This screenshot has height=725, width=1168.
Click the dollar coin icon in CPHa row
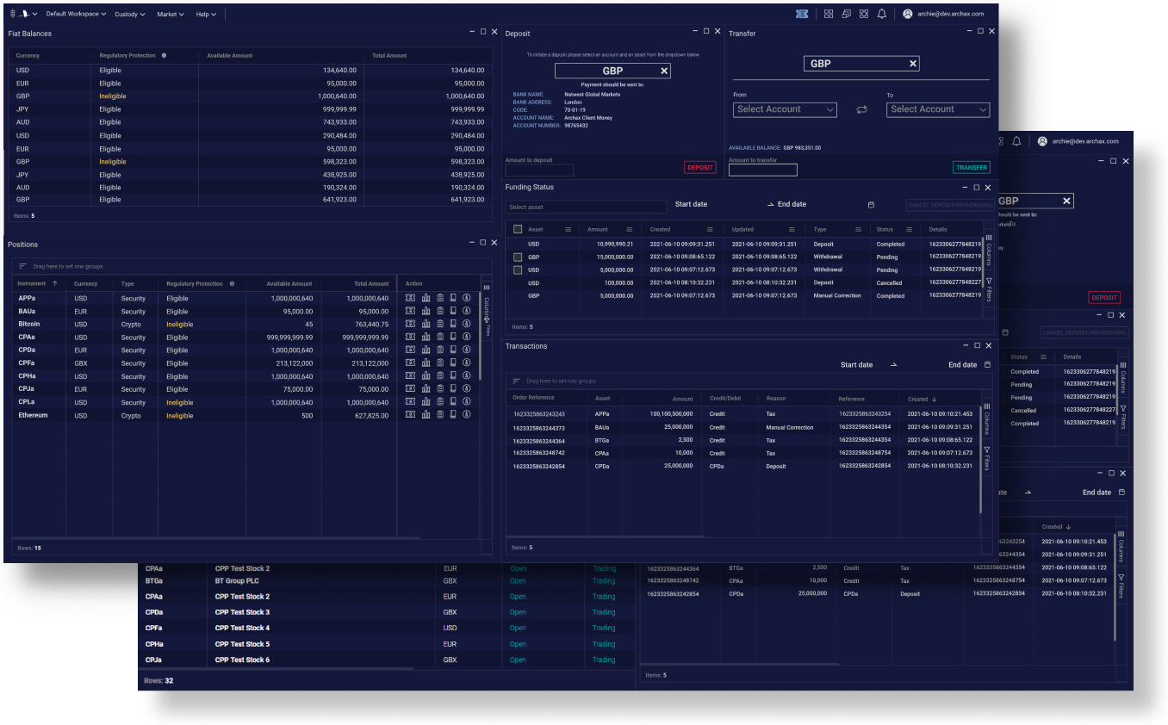pyautogui.click(x=466, y=376)
